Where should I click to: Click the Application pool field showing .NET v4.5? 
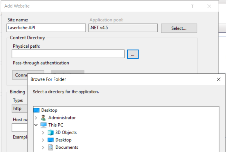pyautogui.click(x=123, y=28)
